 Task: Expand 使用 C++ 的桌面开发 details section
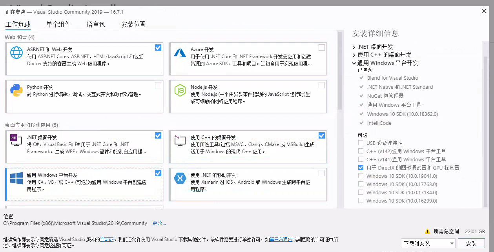pyautogui.click(x=354, y=55)
